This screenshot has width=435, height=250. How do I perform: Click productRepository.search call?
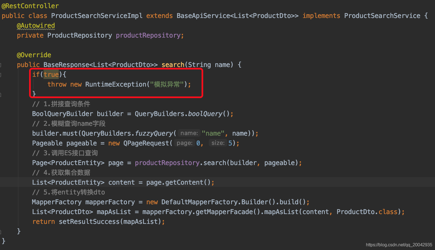(x=181, y=163)
